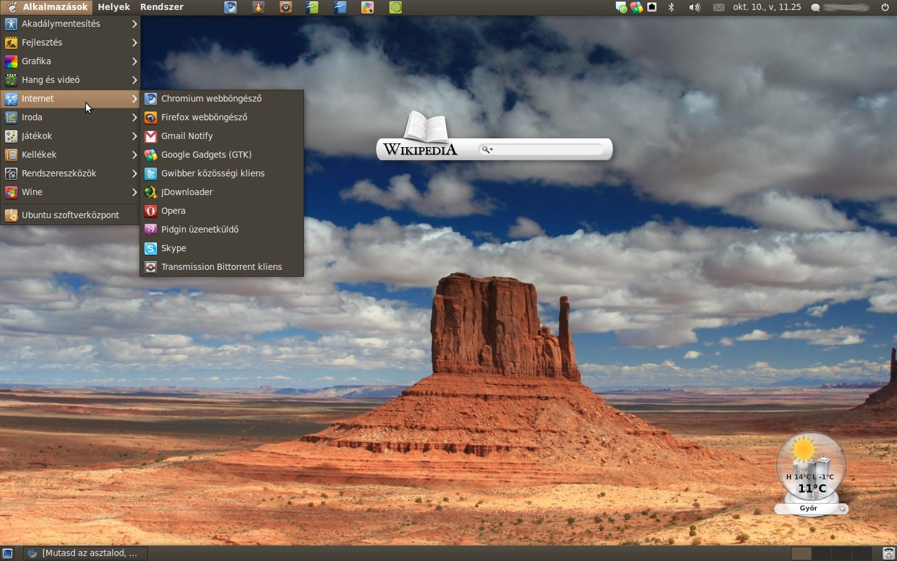Open Pidgin üzenetküldő
Viewport: 897px width, 561px height.
coord(222,229)
